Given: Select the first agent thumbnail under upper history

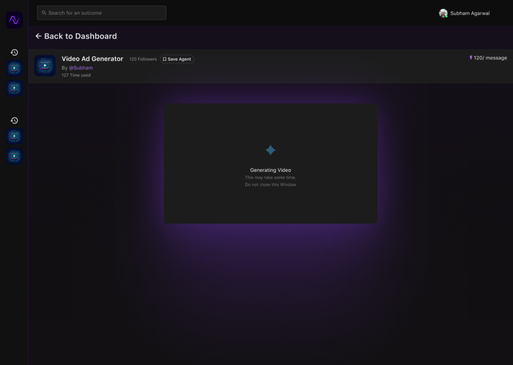Looking at the screenshot, I should pos(15,68).
